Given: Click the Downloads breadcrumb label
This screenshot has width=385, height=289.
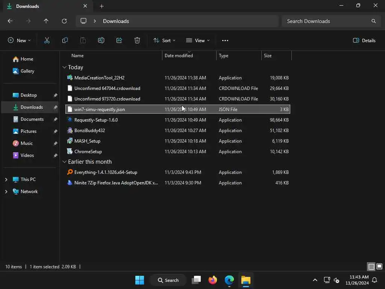Looking at the screenshot, I should pyautogui.click(x=116, y=21).
